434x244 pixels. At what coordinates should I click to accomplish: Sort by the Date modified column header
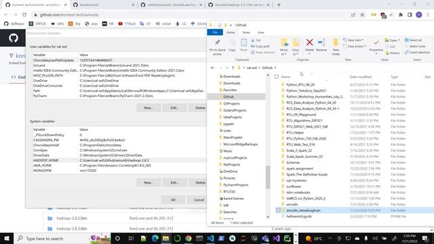coord(361,77)
